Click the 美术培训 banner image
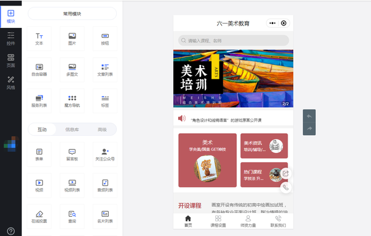Screen dimensions: 371x236 (233, 79)
